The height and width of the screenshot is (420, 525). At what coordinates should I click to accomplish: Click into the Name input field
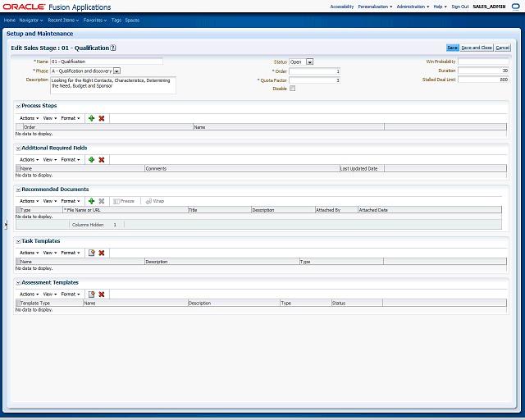point(107,62)
